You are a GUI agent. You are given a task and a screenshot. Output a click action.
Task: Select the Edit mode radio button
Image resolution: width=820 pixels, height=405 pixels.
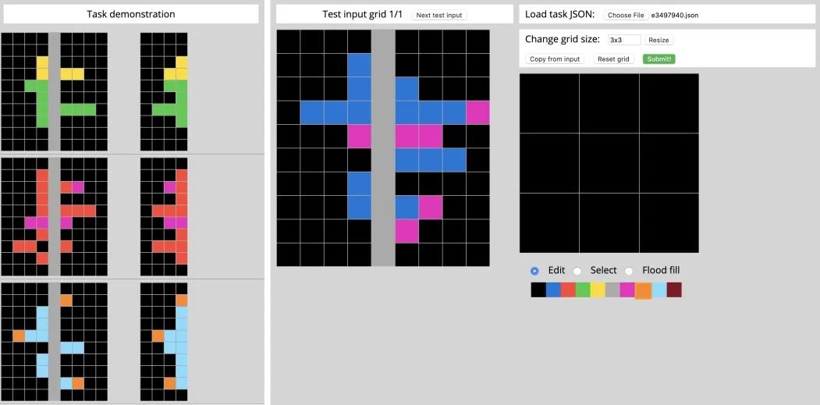(x=534, y=271)
